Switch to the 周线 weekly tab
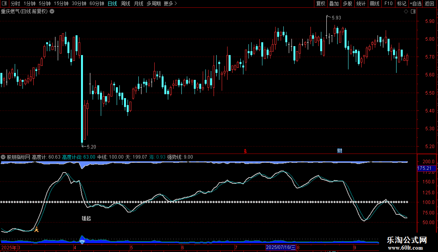This screenshot has height=252, width=438. click(126, 3)
